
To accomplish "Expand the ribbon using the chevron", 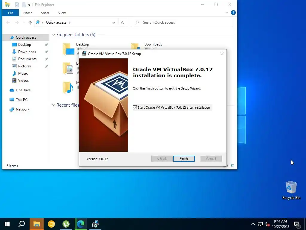I will 227,13.
